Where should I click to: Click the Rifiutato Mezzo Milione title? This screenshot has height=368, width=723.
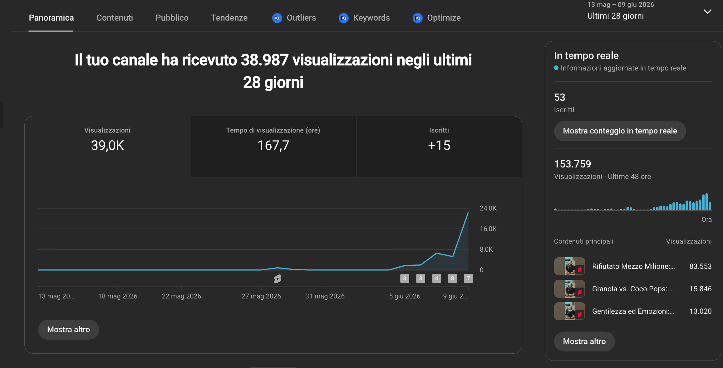633,266
